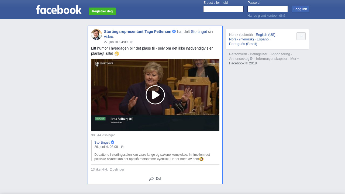Switch language to English (US)
345x194 pixels.
pyautogui.click(x=265, y=34)
